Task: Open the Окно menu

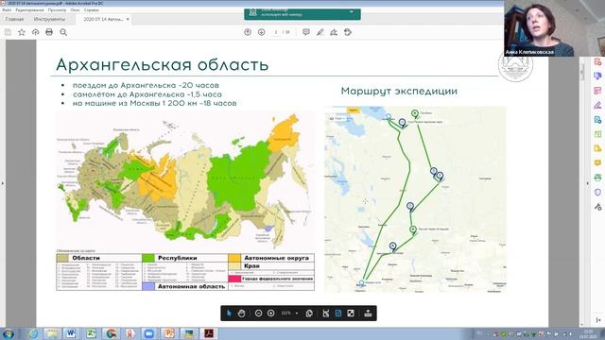Action: coord(75,9)
